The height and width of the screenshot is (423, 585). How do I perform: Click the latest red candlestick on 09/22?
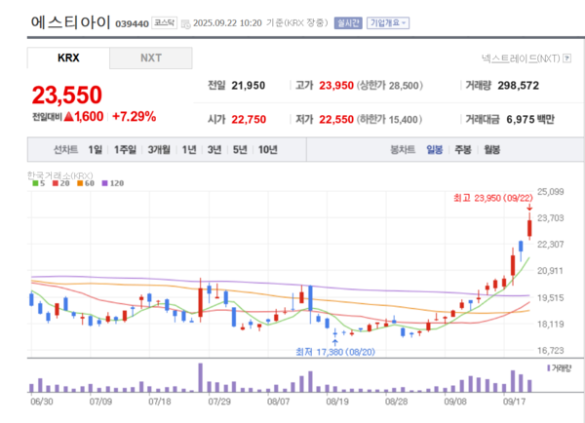(x=529, y=228)
